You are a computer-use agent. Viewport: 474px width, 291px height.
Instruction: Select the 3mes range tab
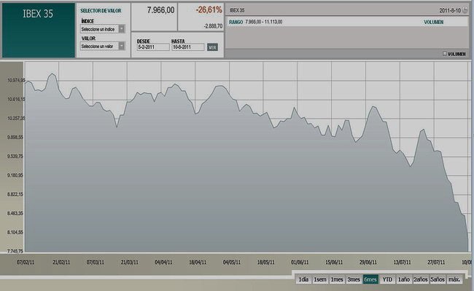354,279
